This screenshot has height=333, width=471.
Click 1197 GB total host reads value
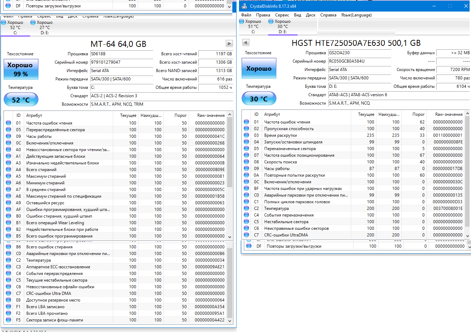(x=216, y=54)
